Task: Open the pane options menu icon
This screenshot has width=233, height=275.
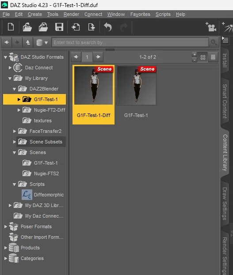Action: pos(225,40)
